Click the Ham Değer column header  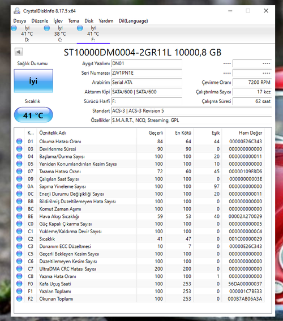(x=243, y=133)
